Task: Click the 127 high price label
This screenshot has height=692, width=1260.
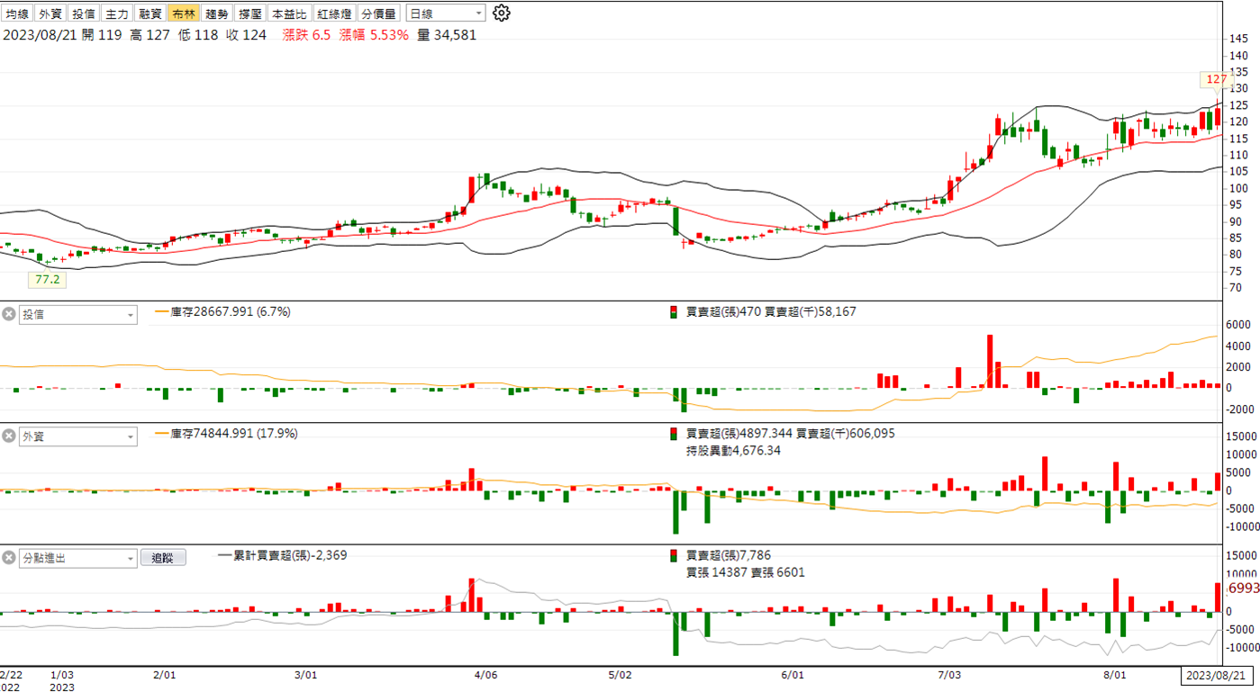Action: click(1216, 79)
